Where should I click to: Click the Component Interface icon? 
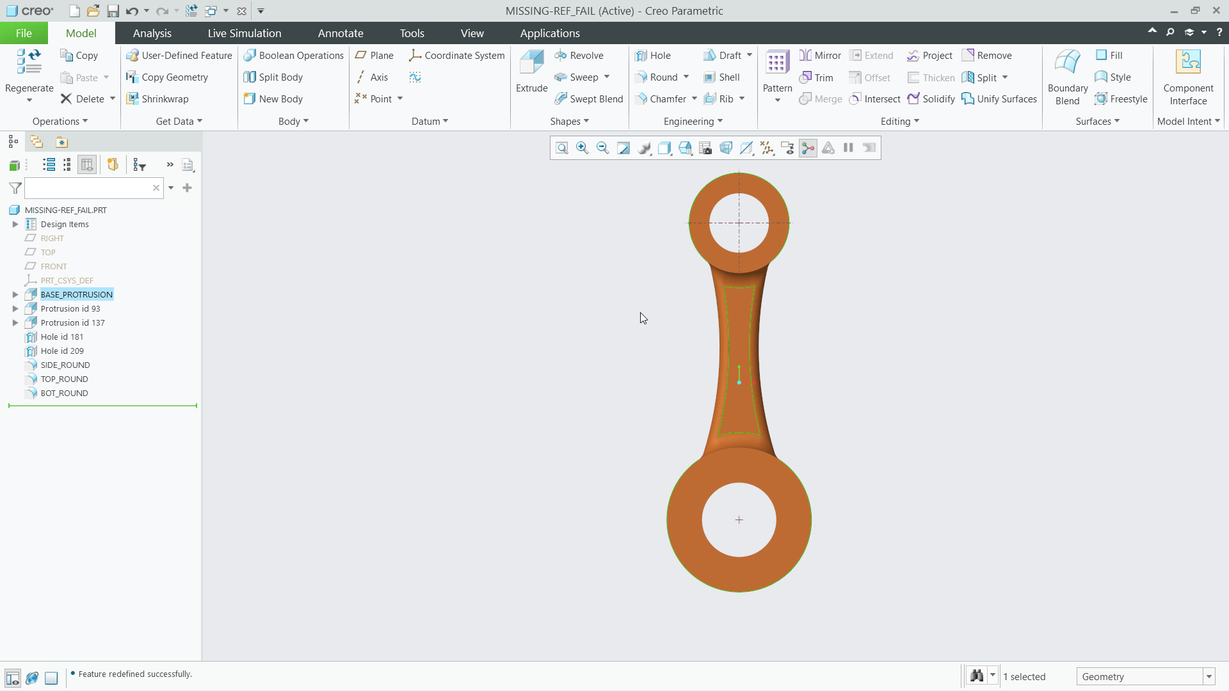click(x=1188, y=62)
